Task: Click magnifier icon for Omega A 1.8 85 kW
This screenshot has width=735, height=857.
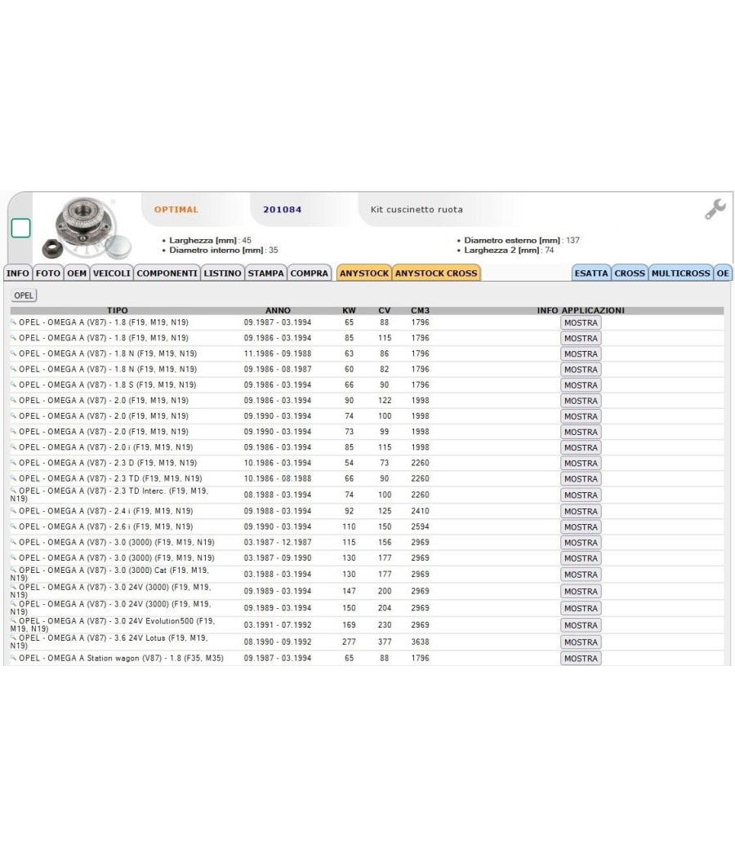Action: click(14, 338)
